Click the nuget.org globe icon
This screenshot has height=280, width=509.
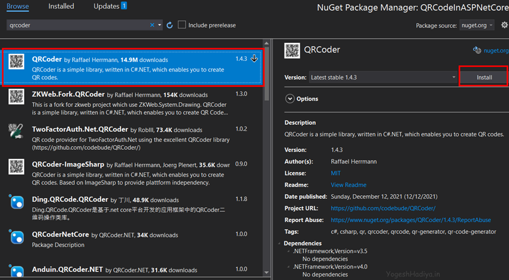[x=477, y=50]
